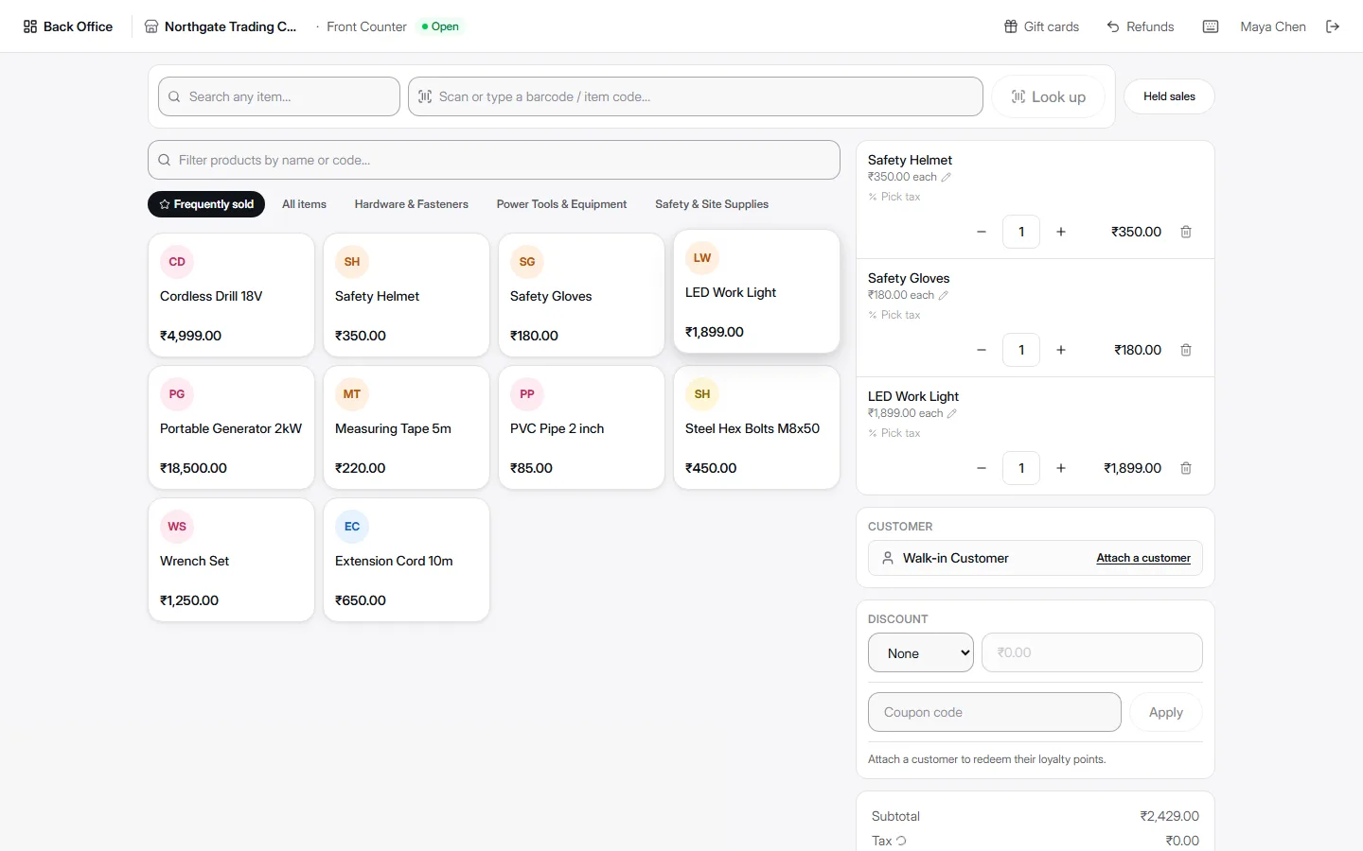View Safety & Site Supplies category
This screenshot has height=851, width=1363.
coord(712,204)
